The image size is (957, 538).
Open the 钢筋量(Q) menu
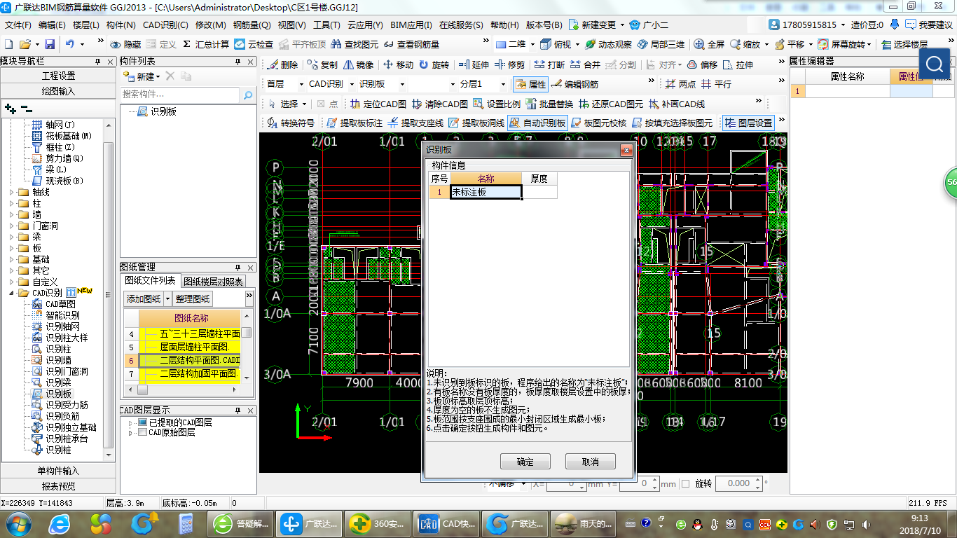click(x=252, y=25)
